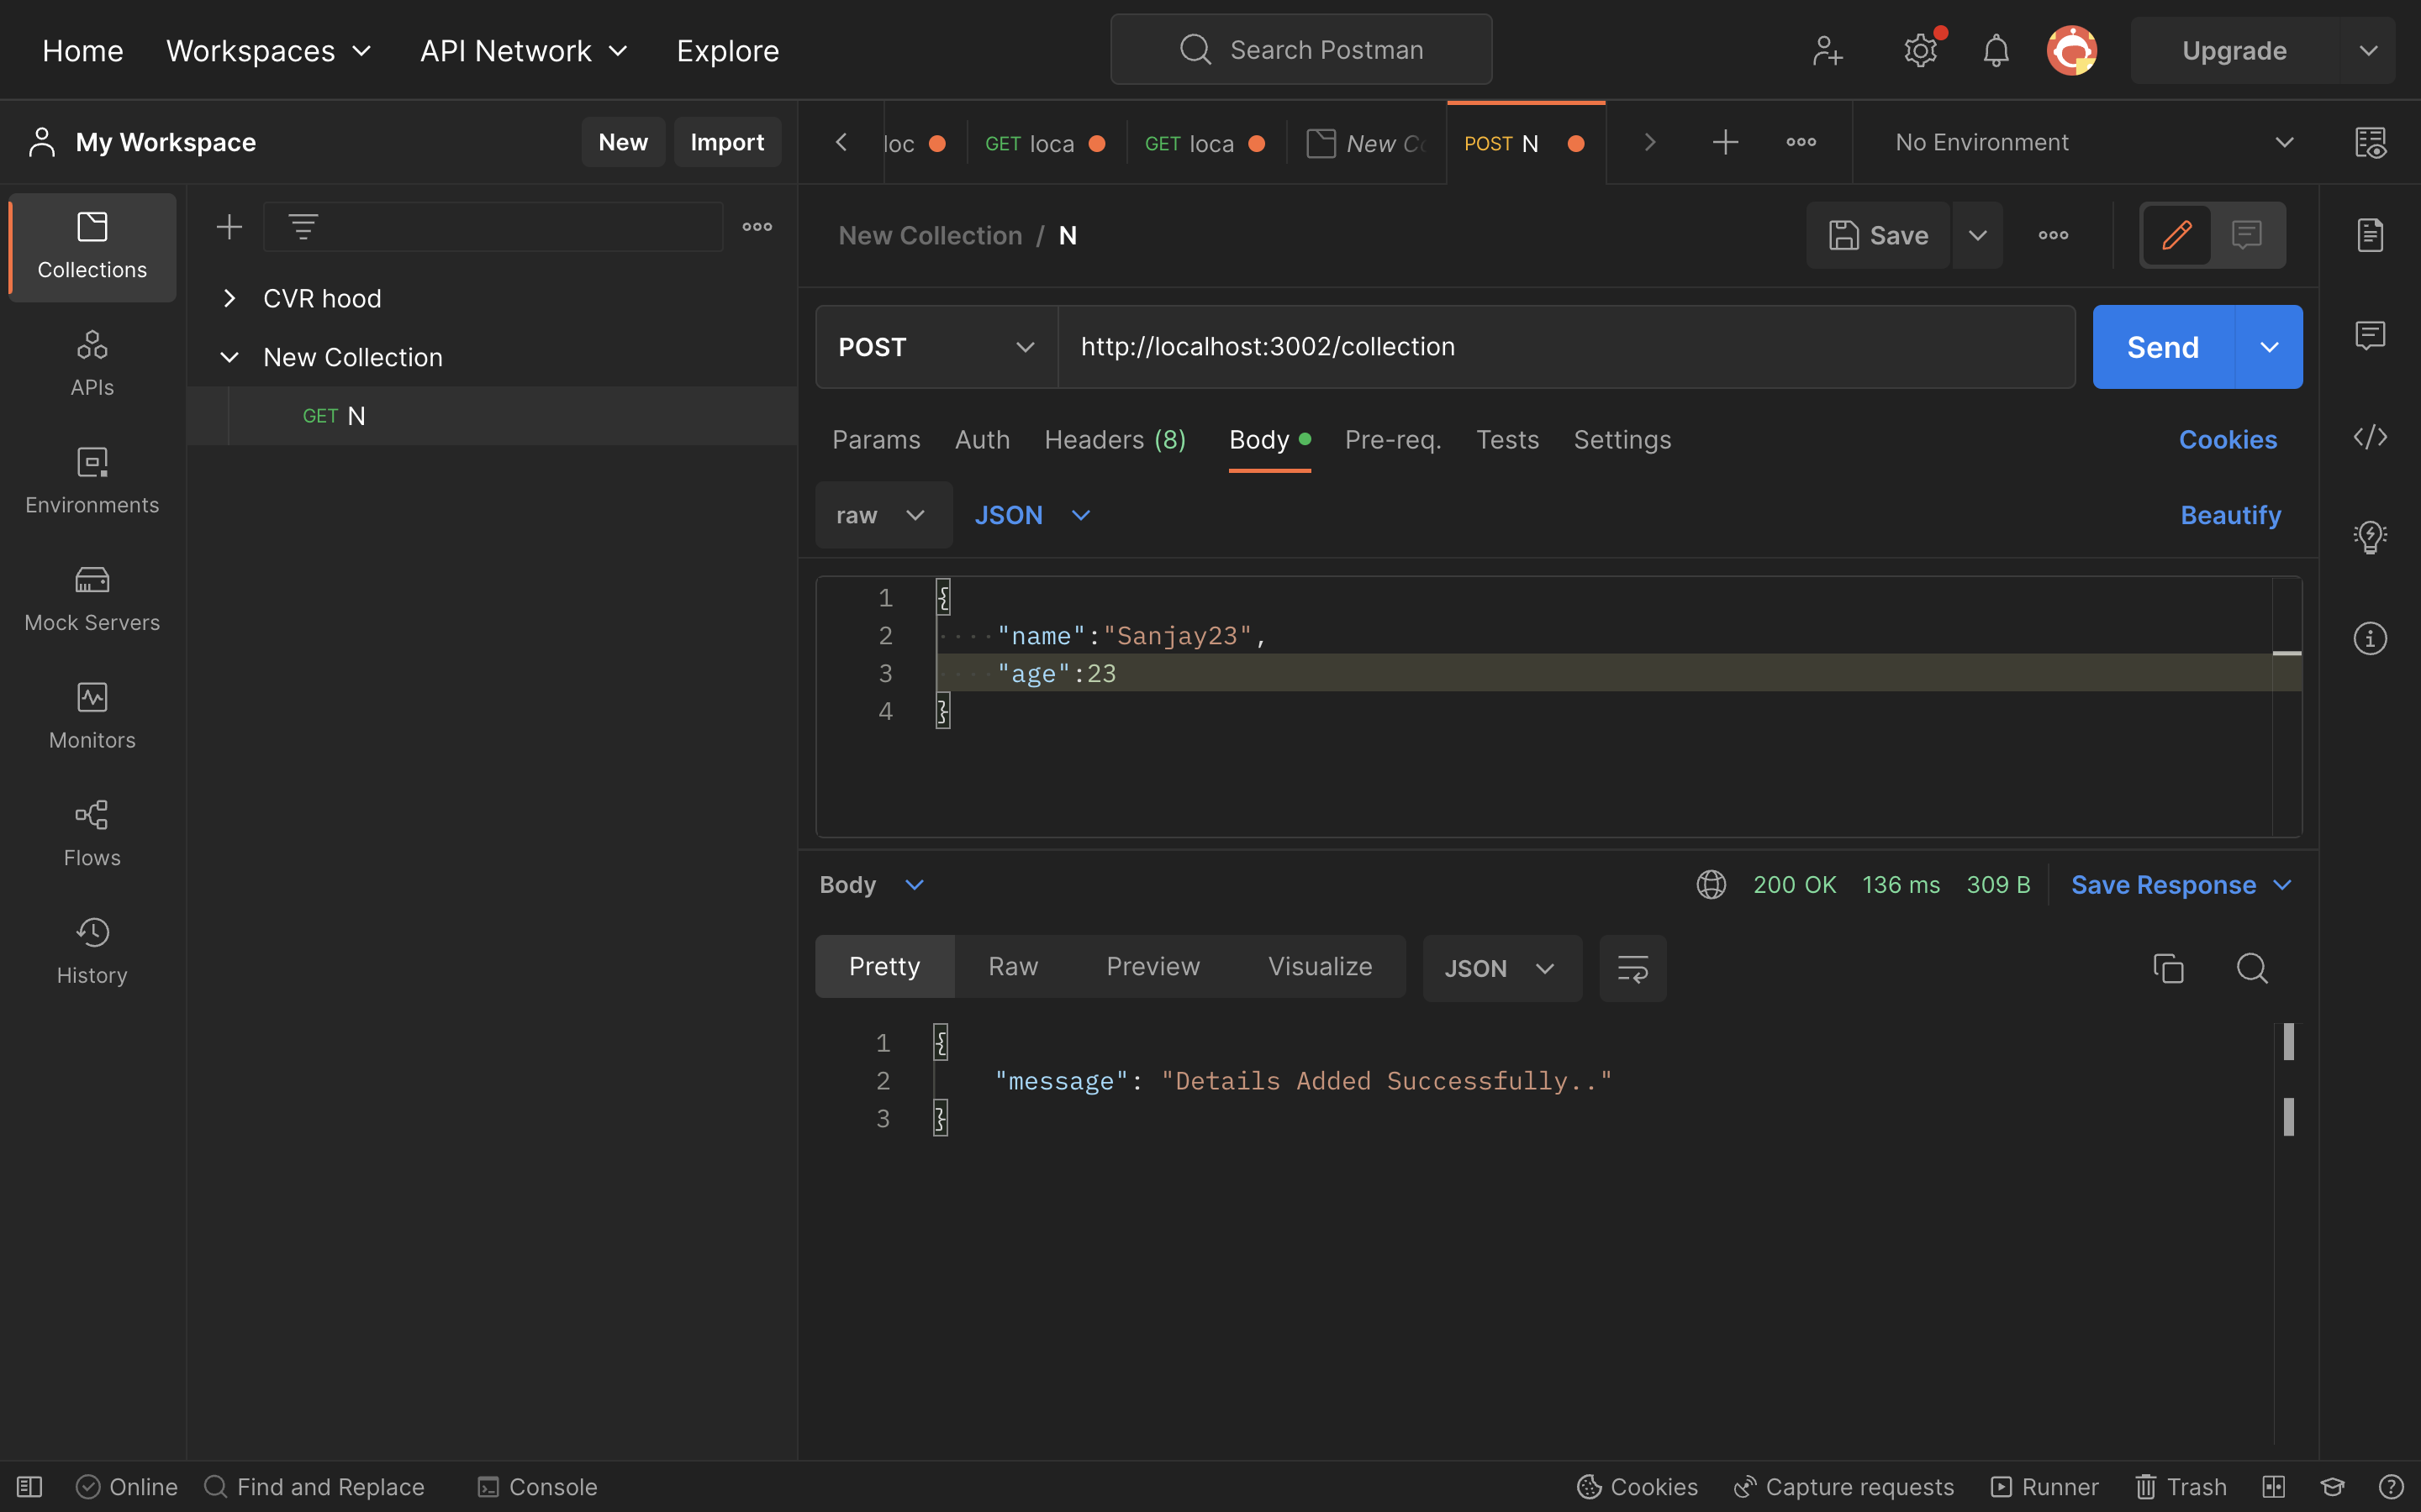Copy the response body using the copy icon

click(2167, 968)
